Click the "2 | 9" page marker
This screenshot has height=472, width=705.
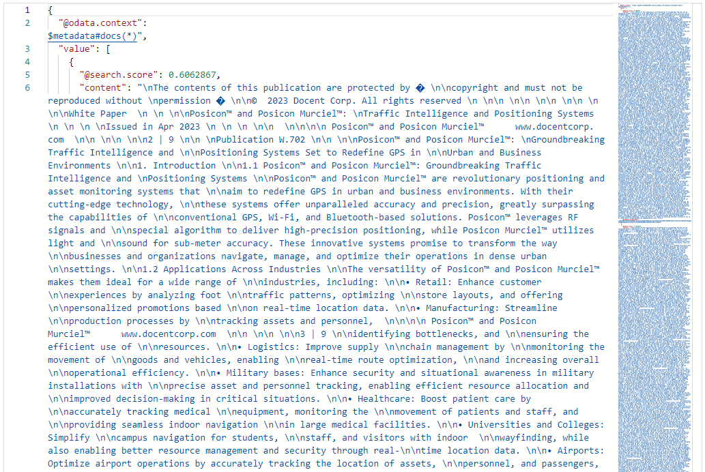pyautogui.click(x=160, y=140)
